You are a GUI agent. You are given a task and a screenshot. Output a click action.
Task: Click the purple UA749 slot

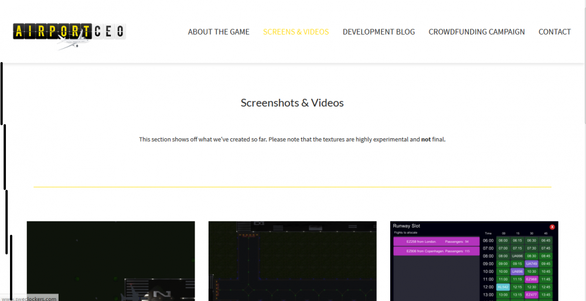click(532, 264)
